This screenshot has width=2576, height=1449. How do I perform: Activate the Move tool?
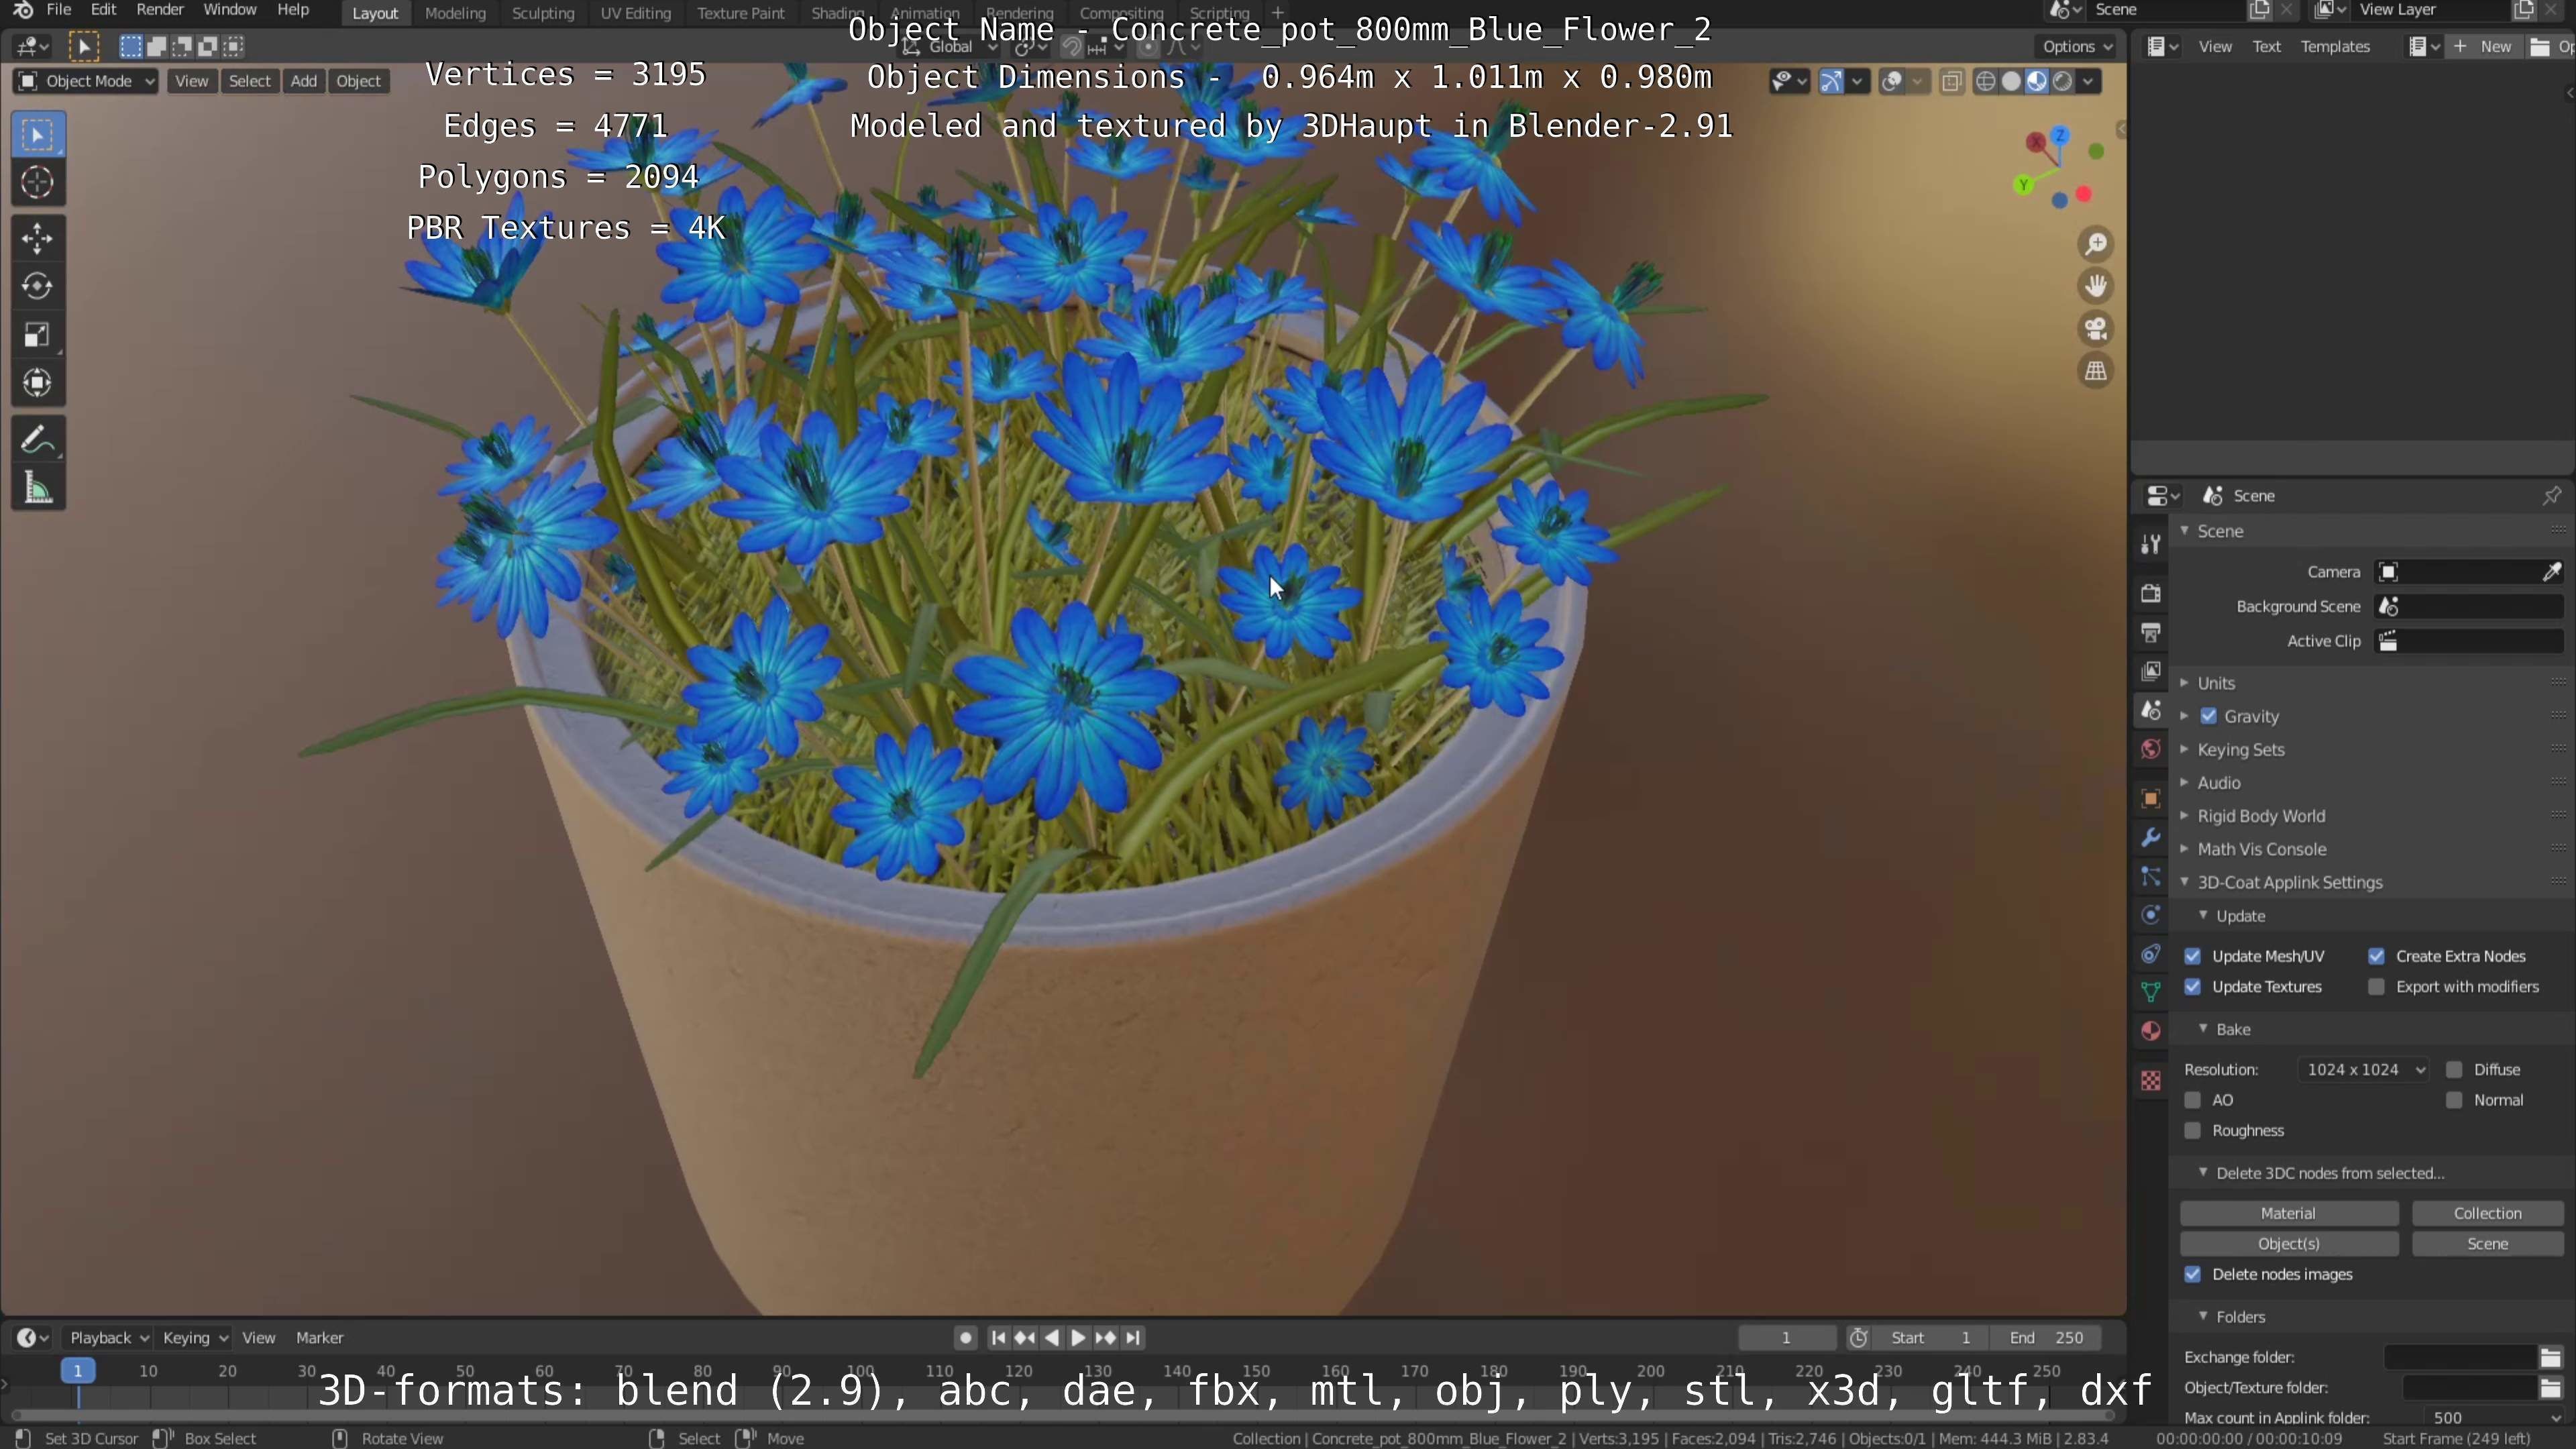38,238
